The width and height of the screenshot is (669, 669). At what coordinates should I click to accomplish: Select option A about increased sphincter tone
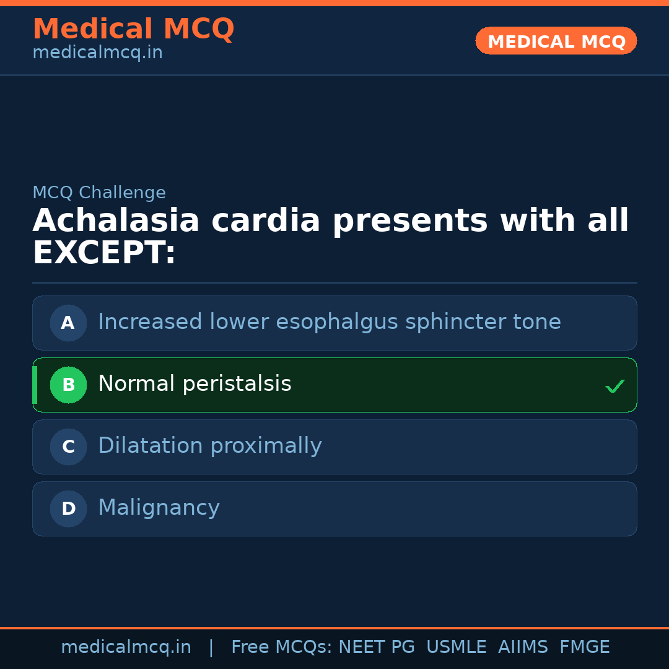334,323
